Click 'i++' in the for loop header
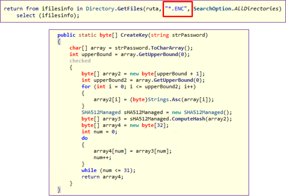The width and height of the screenshot is (286, 196). tap(189, 86)
